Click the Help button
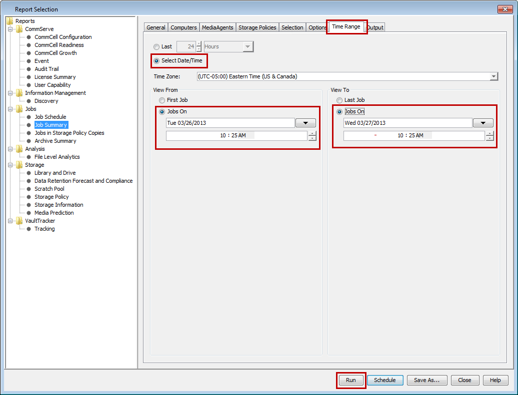The width and height of the screenshot is (518, 395). pyautogui.click(x=495, y=380)
